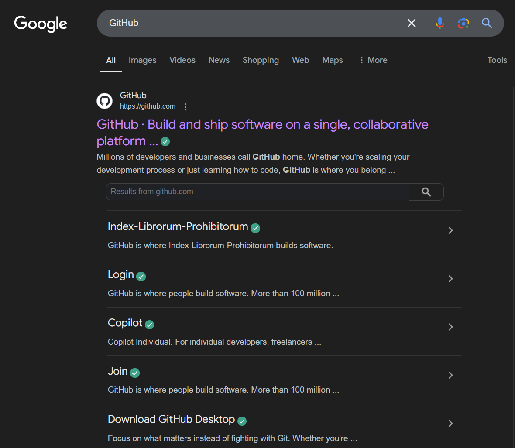Click 'GitHub is where Index-Librorum-Prohibitorum builds software' text
515x448 pixels.
(x=220, y=246)
